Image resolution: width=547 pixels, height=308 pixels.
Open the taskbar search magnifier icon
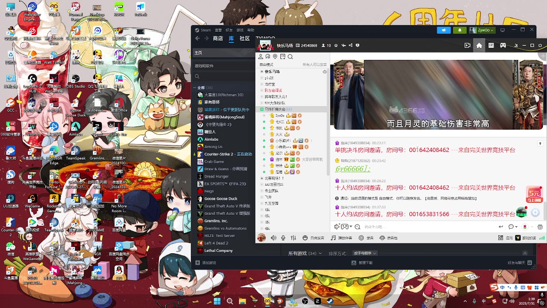230,301
